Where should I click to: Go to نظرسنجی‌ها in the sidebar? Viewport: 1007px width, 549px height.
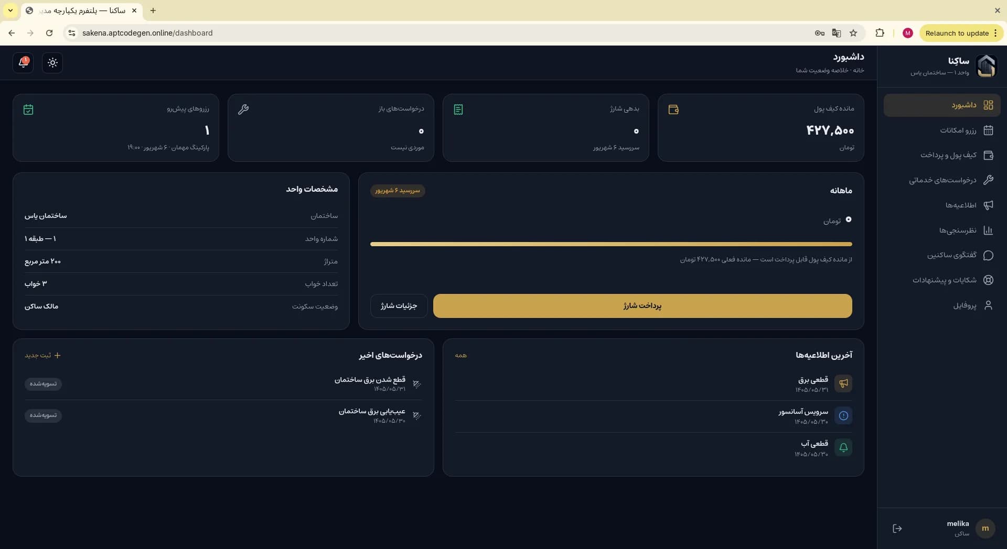pos(942,230)
